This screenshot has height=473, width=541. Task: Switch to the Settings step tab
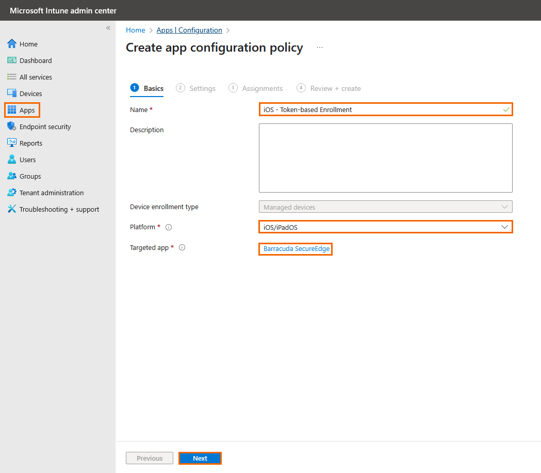point(195,88)
